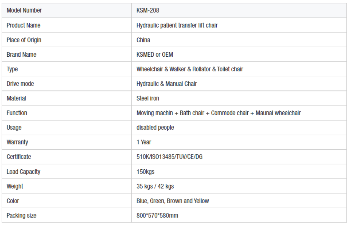
Task: Click the "Packing size" label
Action: pos(21,216)
